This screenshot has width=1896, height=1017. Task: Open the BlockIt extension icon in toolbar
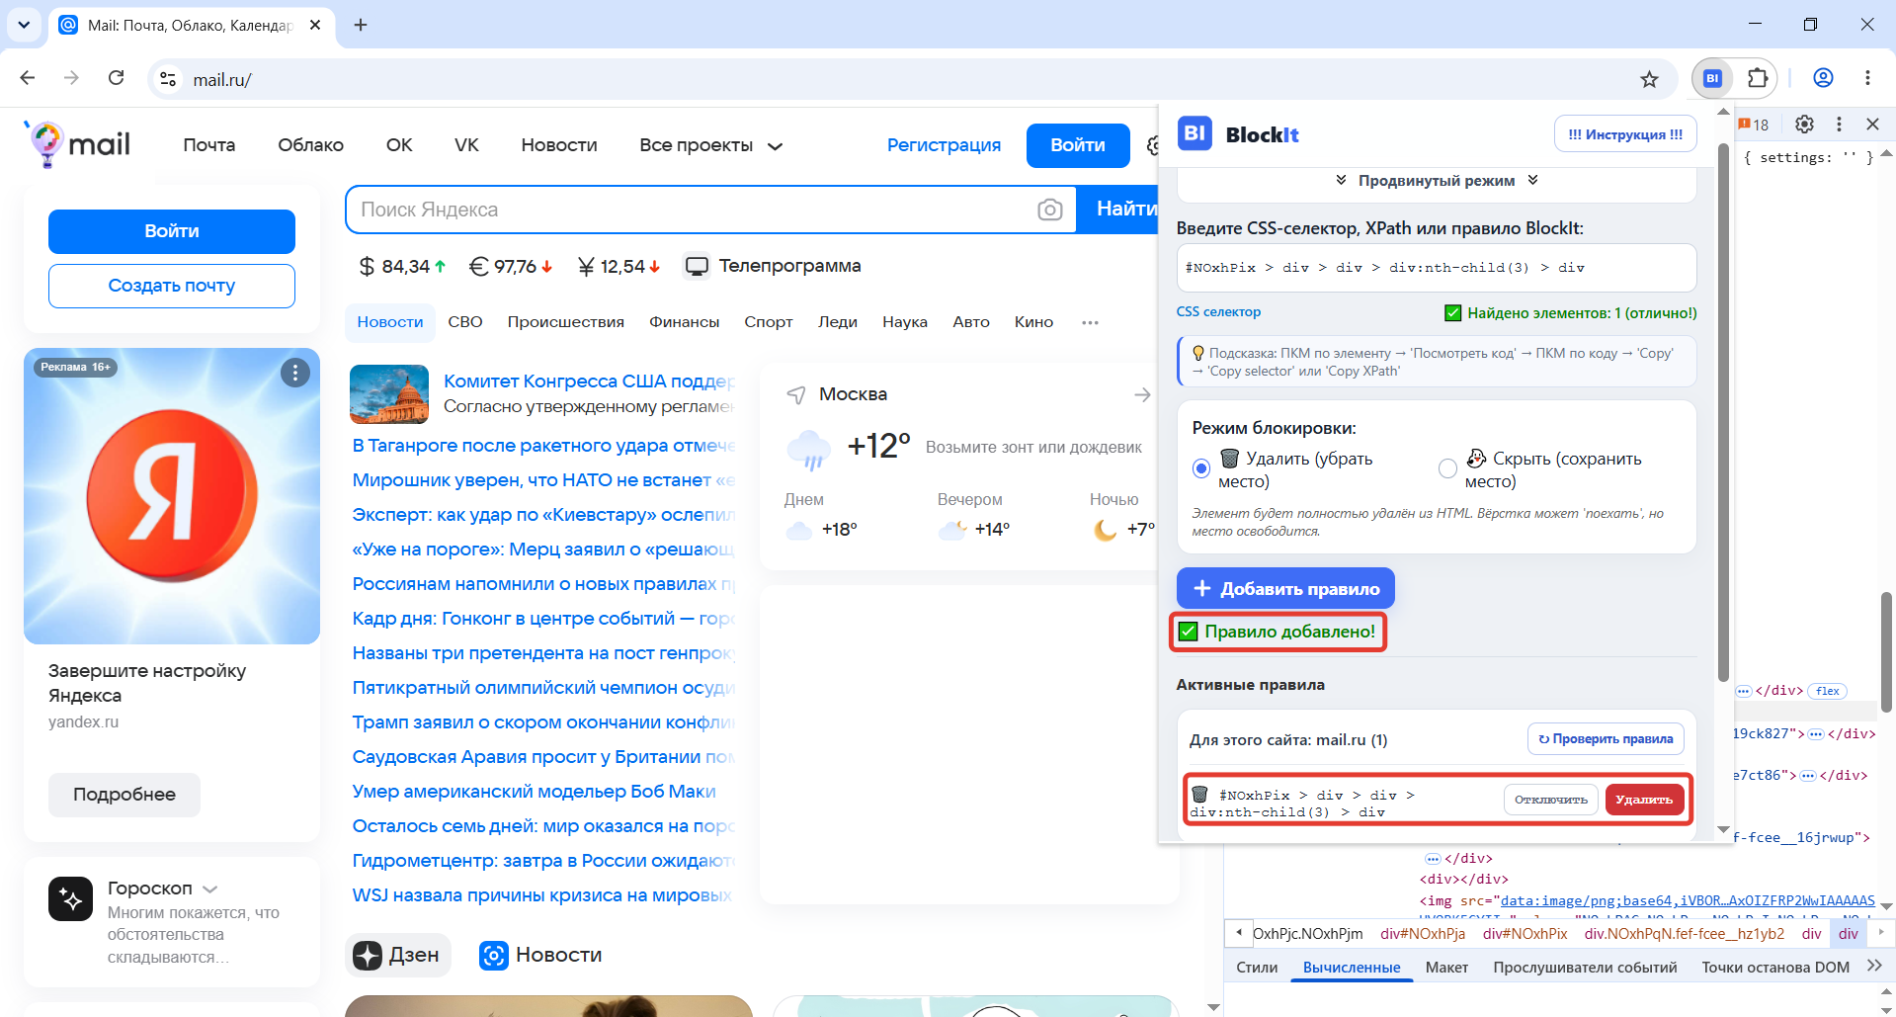pyautogui.click(x=1712, y=79)
